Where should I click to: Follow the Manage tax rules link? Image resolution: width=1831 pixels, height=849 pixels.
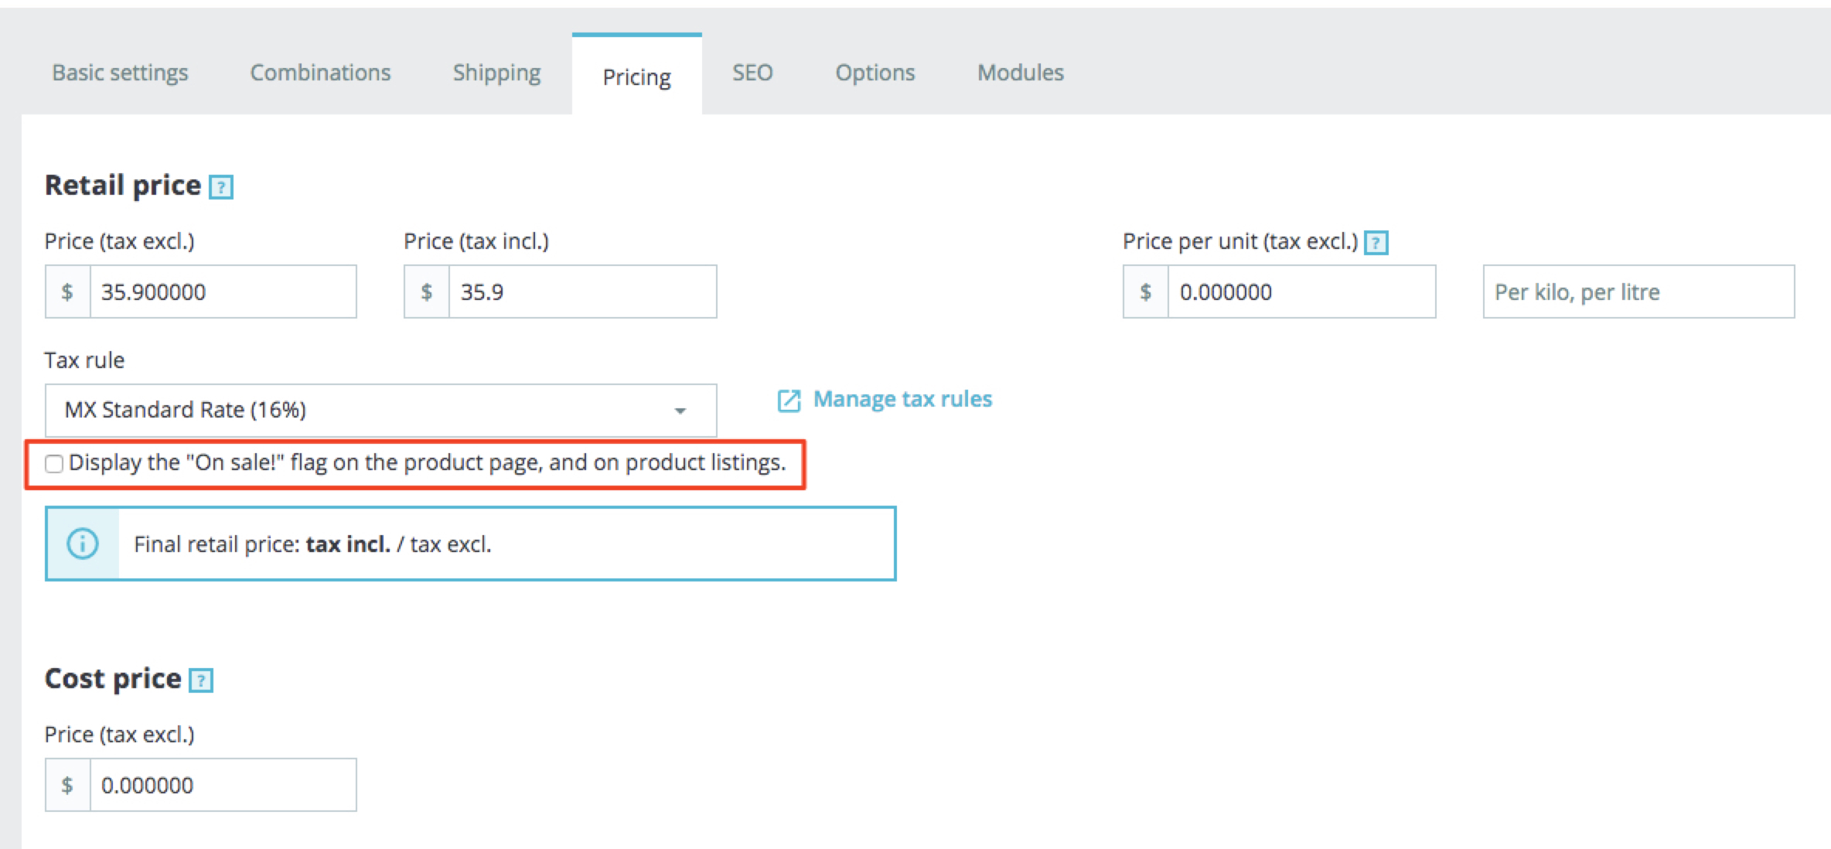tap(902, 399)
